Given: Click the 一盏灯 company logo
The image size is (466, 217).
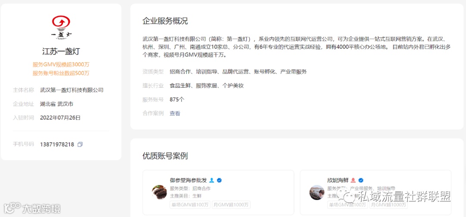Looking at the screenshot, I should [x=61, y=28].
